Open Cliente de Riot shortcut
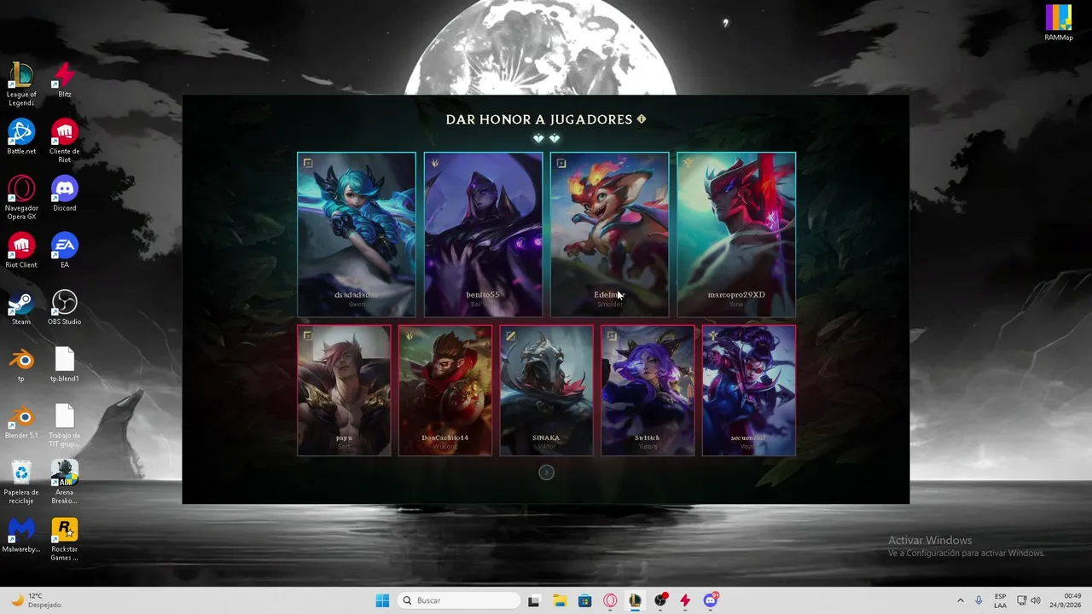This screenshot has height=614, width=1092. point(65,142)
